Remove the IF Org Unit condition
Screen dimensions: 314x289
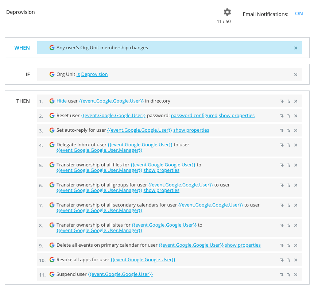295,74
